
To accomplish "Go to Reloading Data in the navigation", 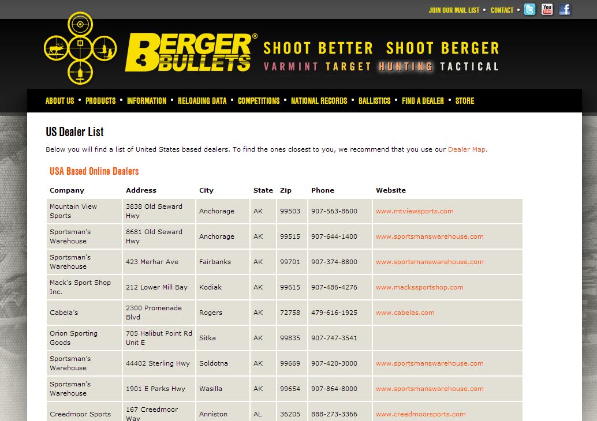I will point(202,101).
